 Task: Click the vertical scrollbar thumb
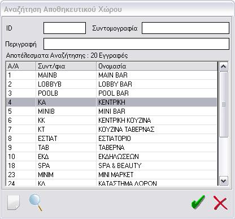[224, 104]
